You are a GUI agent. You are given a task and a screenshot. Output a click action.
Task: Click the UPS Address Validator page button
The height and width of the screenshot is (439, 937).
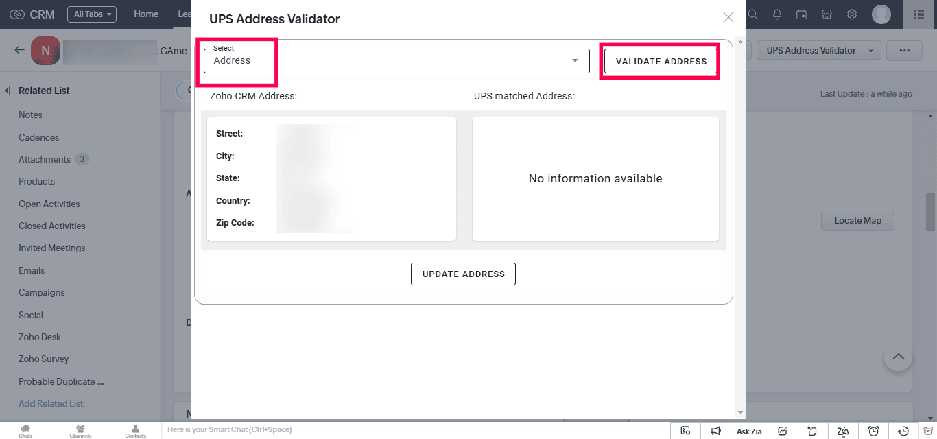coord(811,50)
